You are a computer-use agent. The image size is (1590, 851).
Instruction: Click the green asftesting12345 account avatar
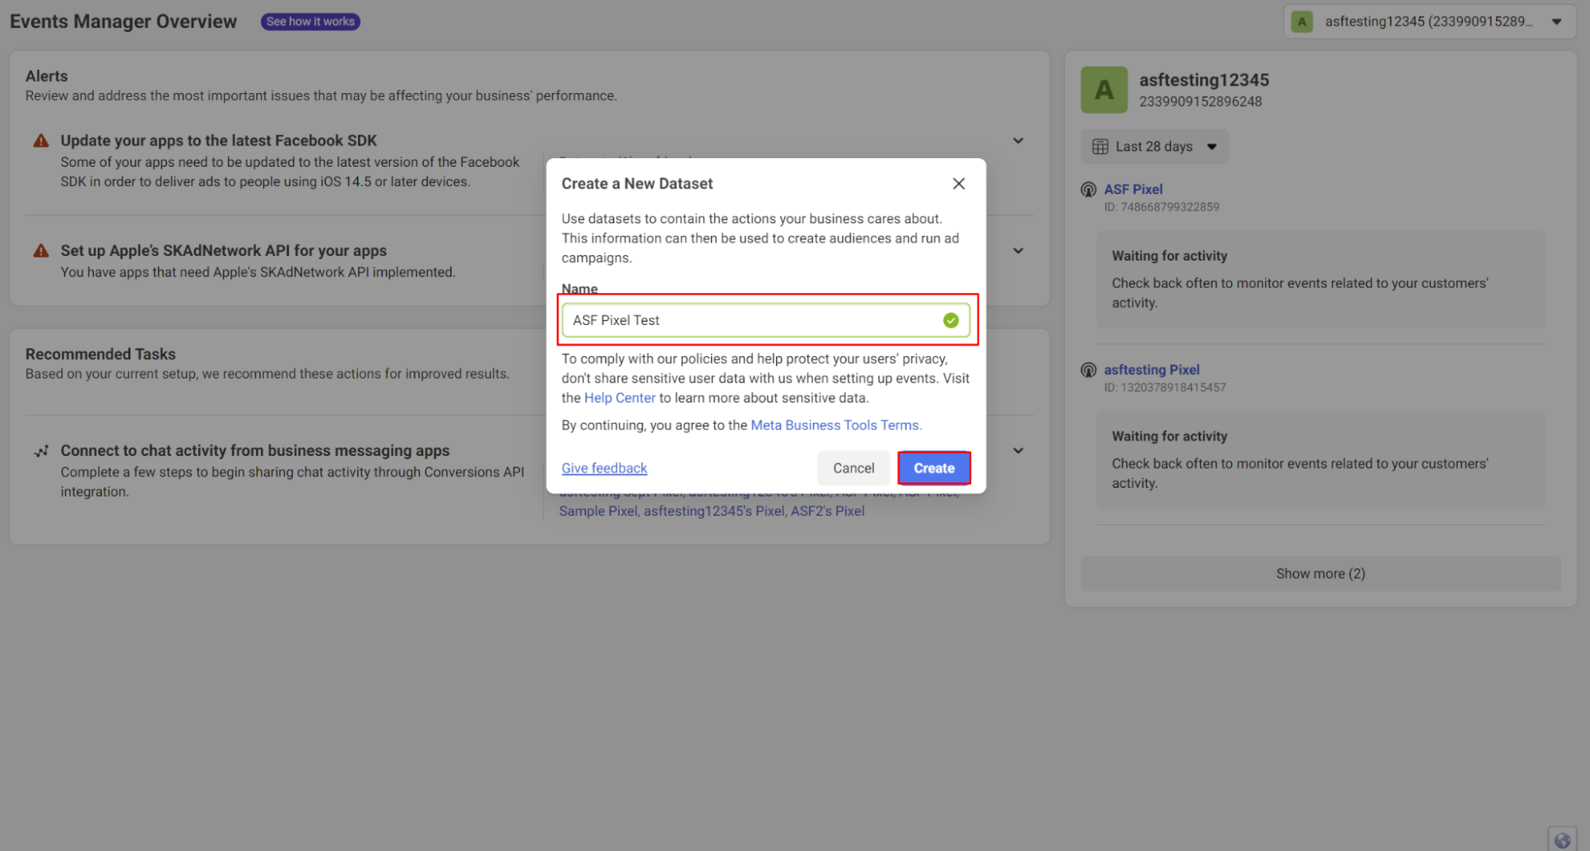pos(1103,90)
